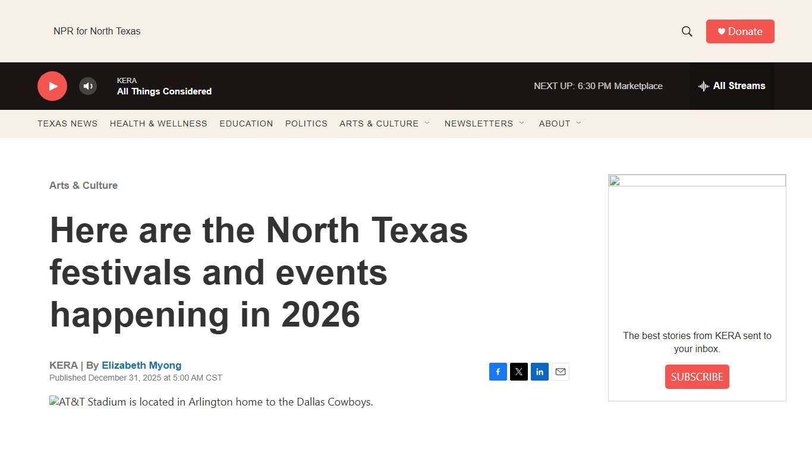812x456 pixels.
Task: Click the Arts & Culture article category label
Action: (83, 185)
